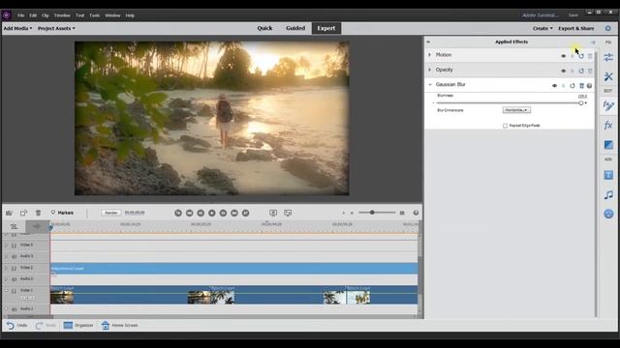This screenshot has height=348, width=620.
Task: Toggle the Audio 3 track speaker icon
Action: tap(14, 256)
